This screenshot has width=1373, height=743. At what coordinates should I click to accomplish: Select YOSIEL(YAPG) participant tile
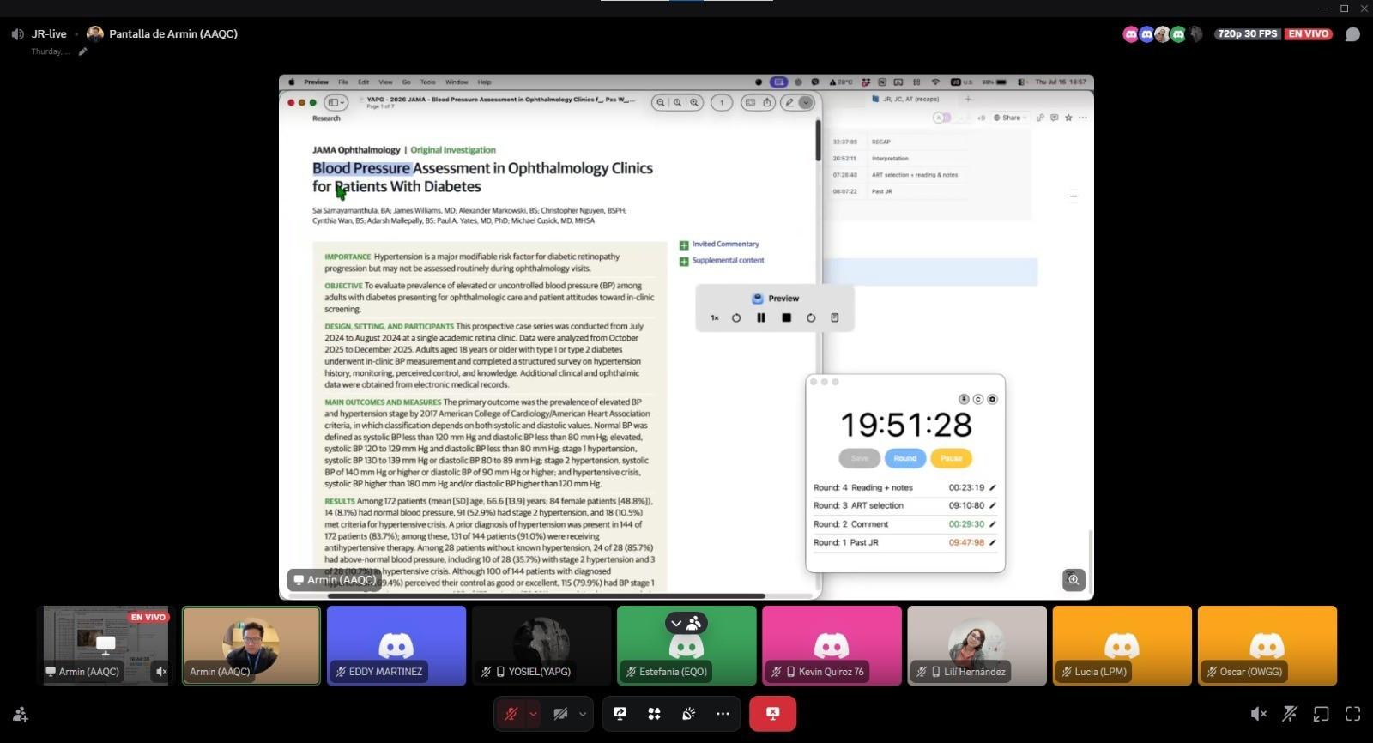click(541, 645)
